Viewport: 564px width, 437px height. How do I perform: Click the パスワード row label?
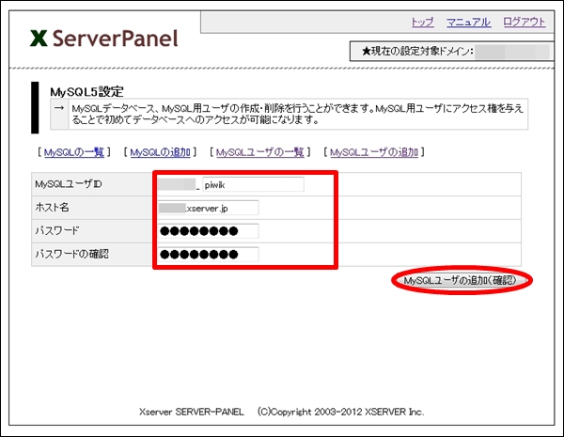point(56,231)
